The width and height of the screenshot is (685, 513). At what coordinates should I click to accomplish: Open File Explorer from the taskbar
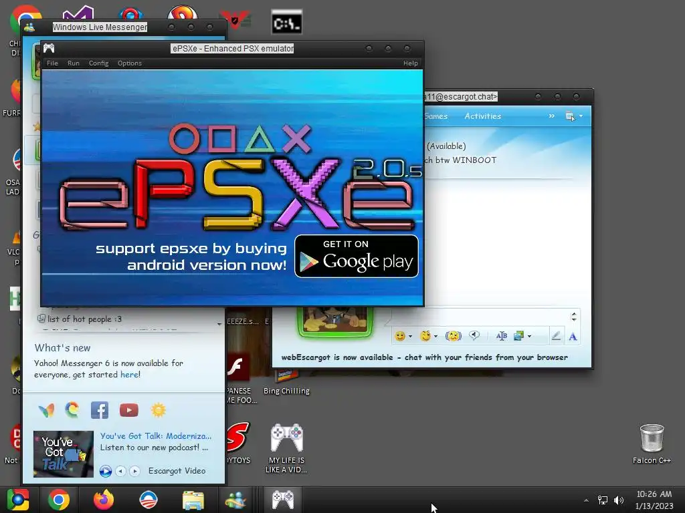click(193, 500)
